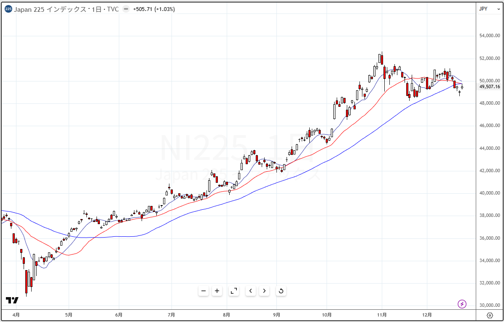Toggle the gray market status indicator

tap(126, 9)
